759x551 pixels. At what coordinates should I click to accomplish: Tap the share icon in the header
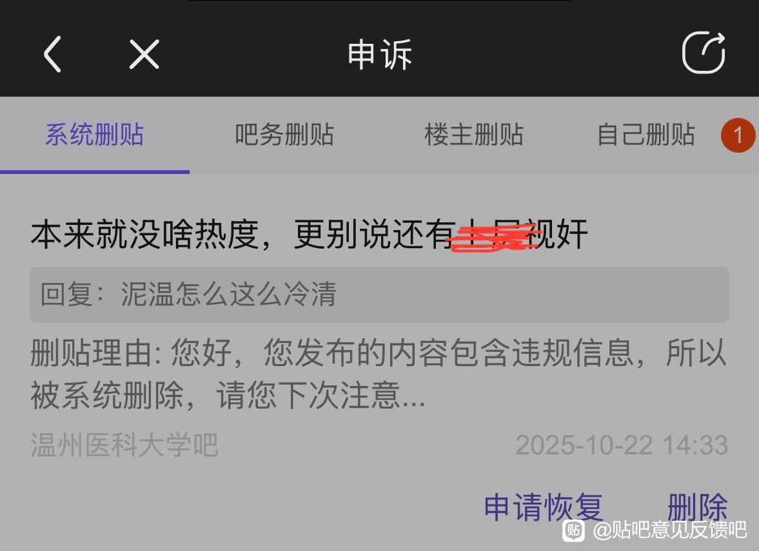pyautogui.click(x=704, y=52)
